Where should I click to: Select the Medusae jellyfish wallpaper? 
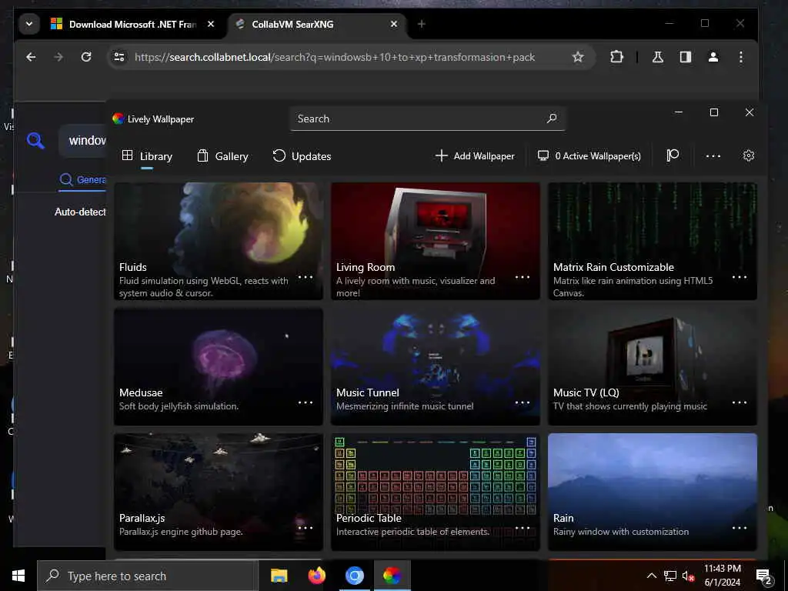pos(219,366)
